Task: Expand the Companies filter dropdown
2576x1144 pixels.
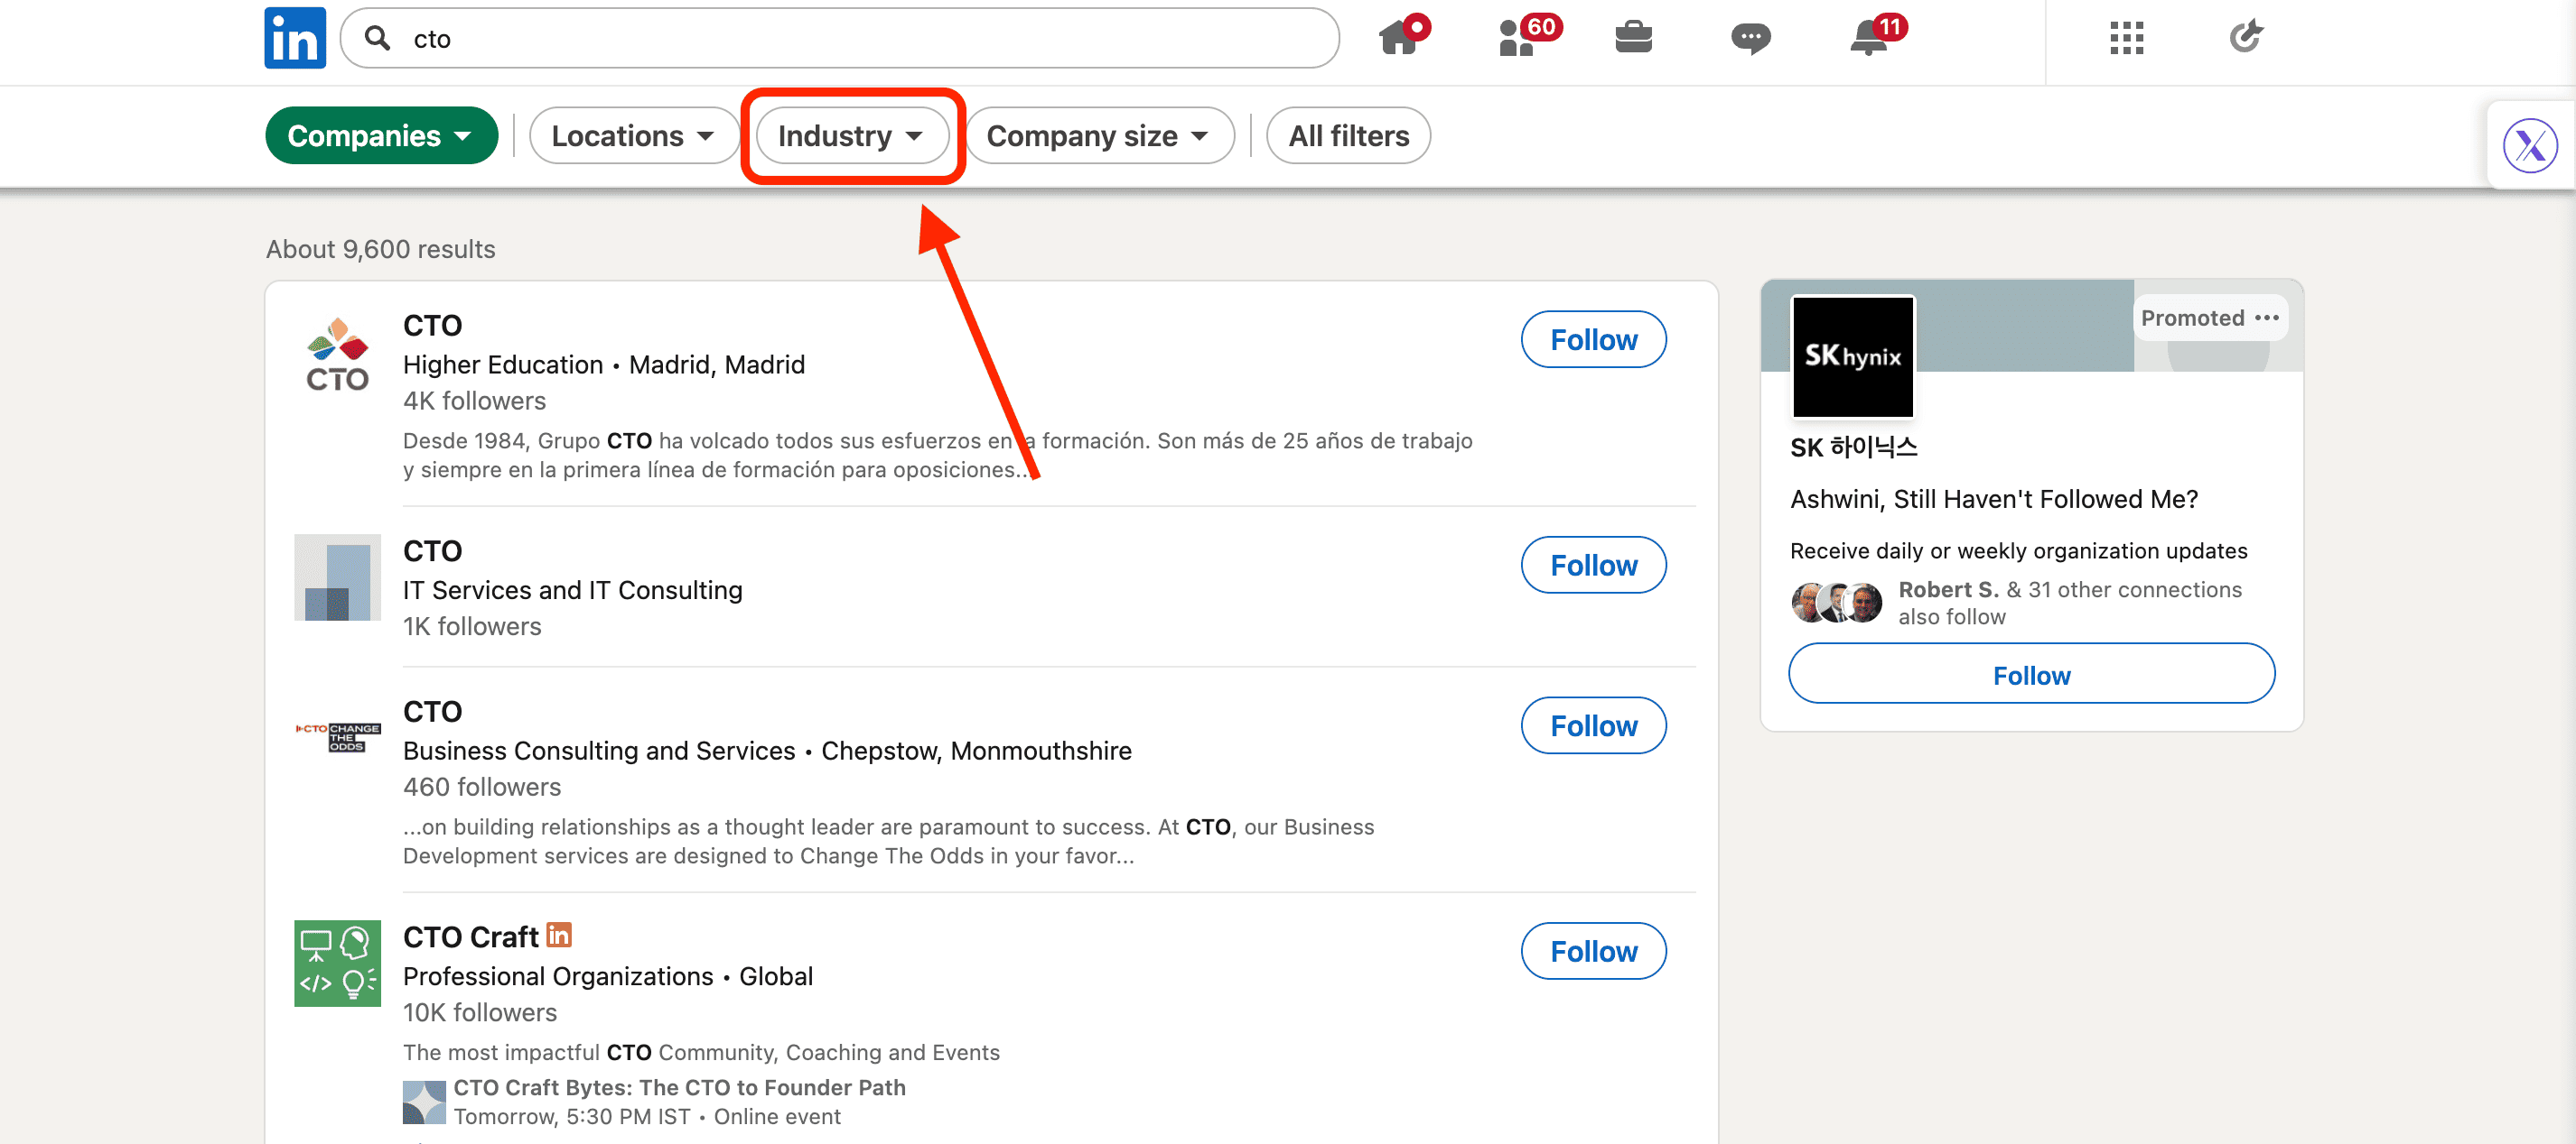Action: point(381,136)
